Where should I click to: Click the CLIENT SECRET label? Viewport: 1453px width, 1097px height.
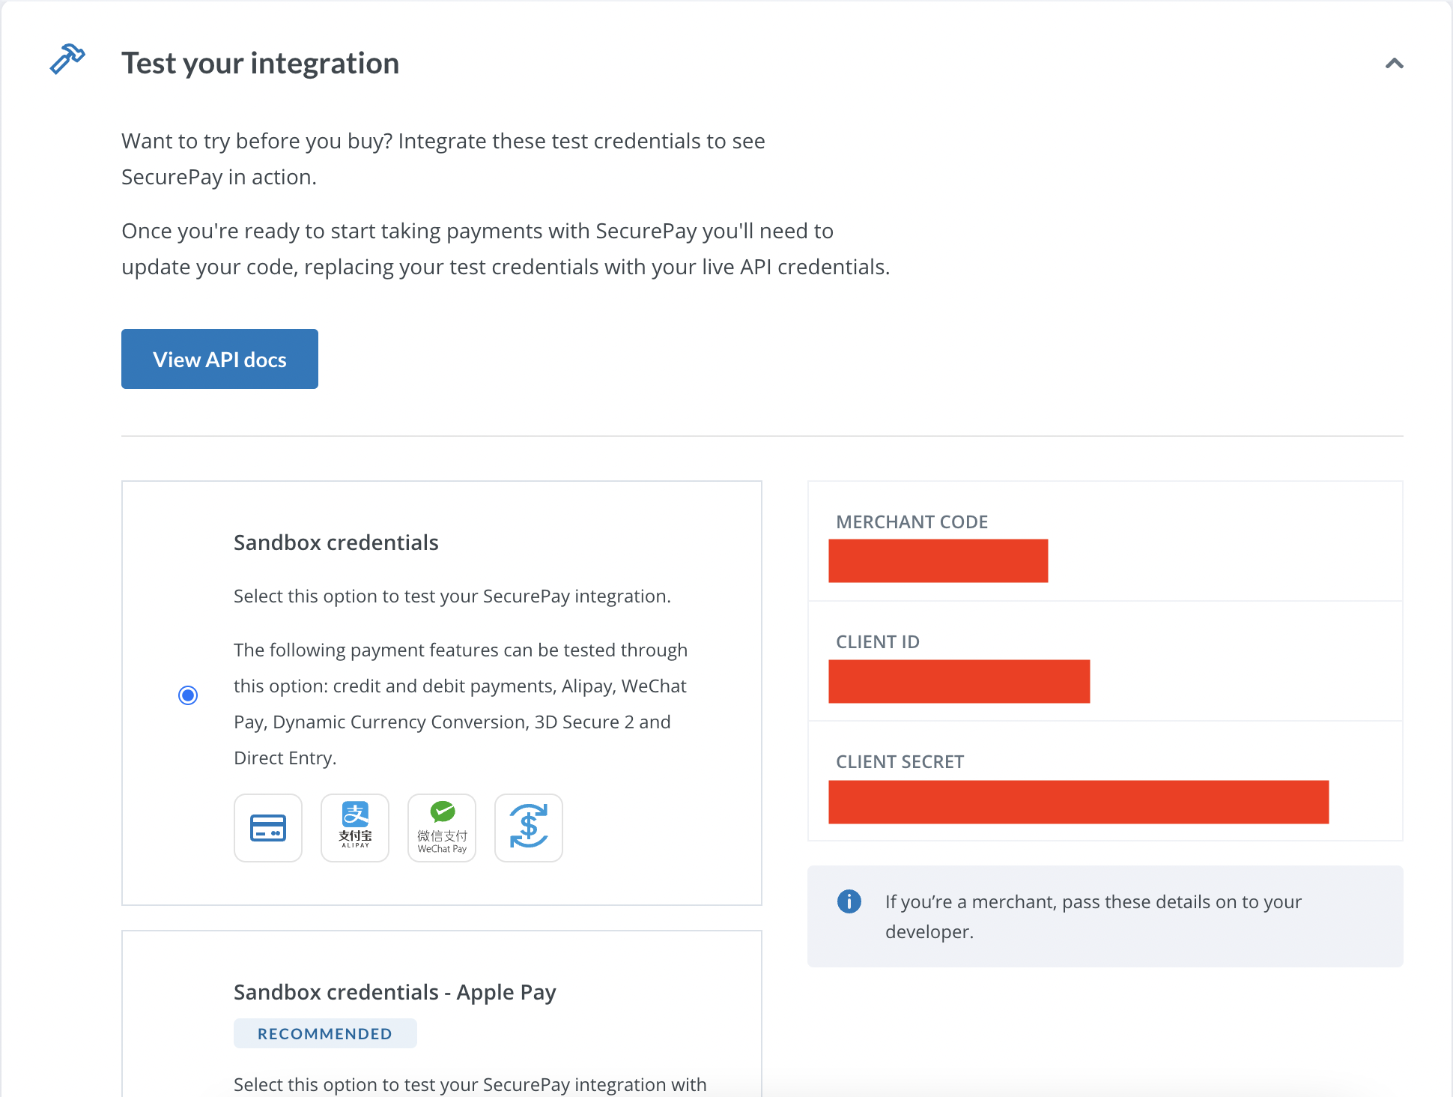pos(900,761)
